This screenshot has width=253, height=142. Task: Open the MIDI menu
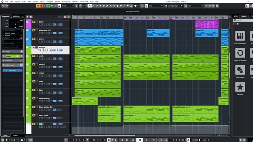click(x=30, y=2)
